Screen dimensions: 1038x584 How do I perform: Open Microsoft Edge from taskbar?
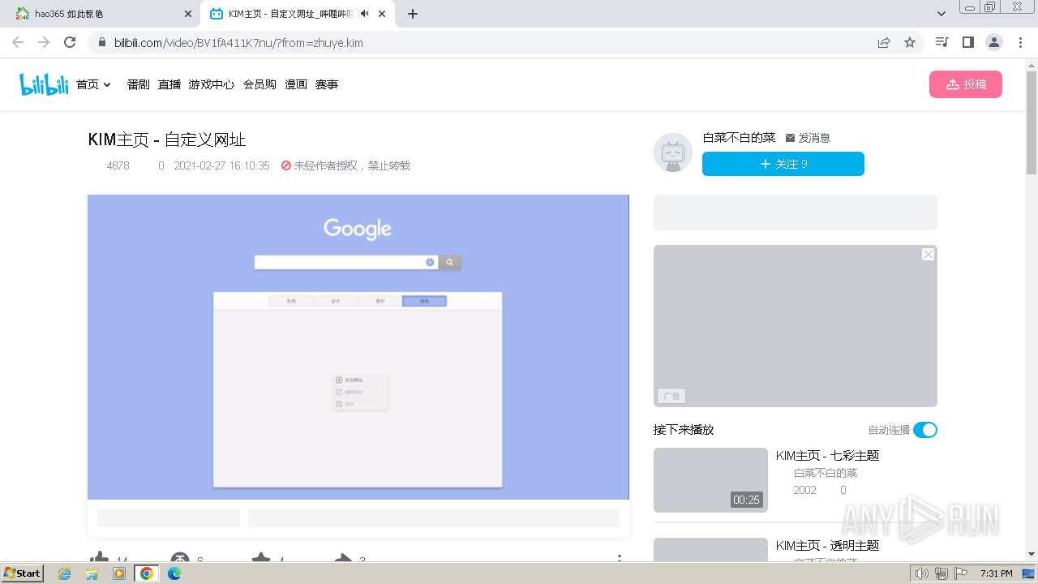coord(174,573)
